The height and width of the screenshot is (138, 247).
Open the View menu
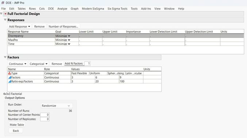click(x=157, y=9)
